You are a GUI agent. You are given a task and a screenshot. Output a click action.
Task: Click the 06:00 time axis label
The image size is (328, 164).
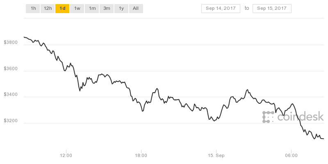coord(291,156)
